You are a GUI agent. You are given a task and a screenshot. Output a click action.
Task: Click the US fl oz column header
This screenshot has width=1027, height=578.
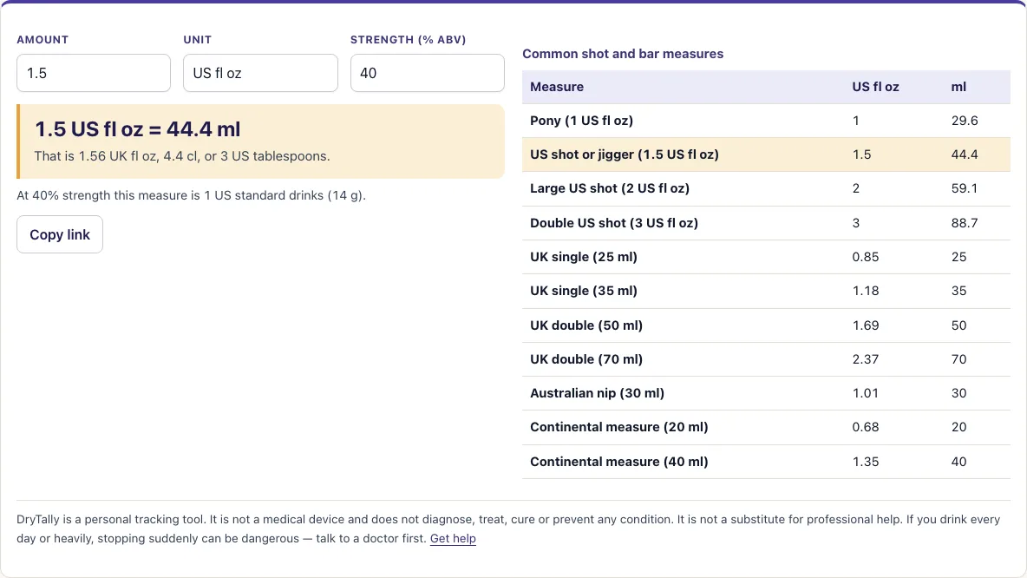[x=875, y=87]
